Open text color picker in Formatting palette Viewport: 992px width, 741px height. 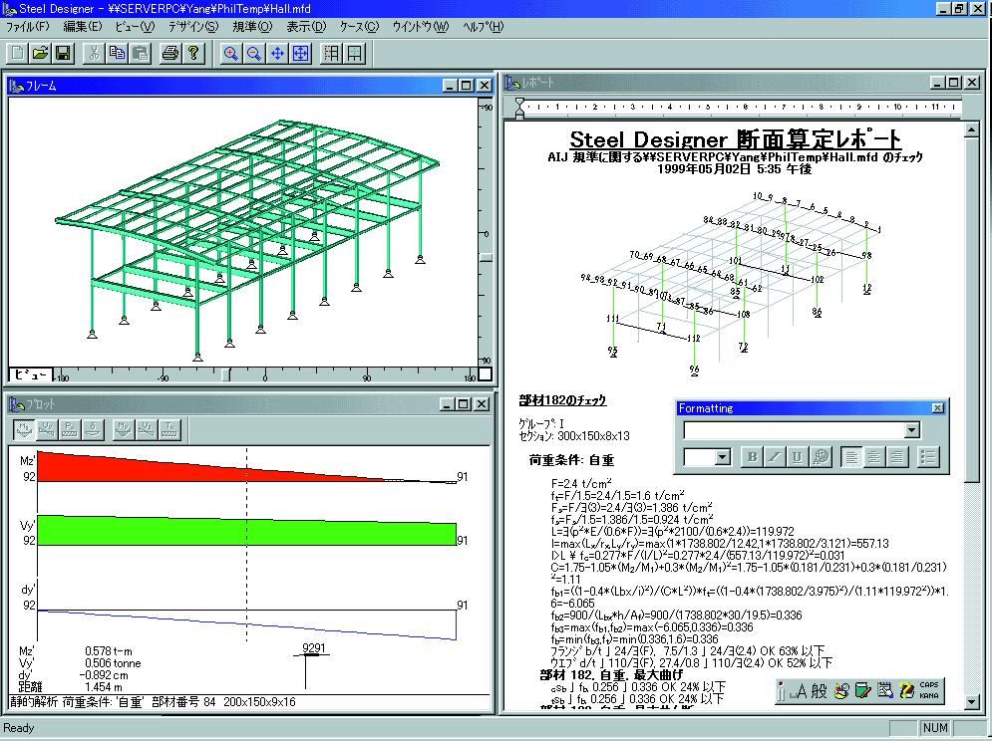[821, 456]
